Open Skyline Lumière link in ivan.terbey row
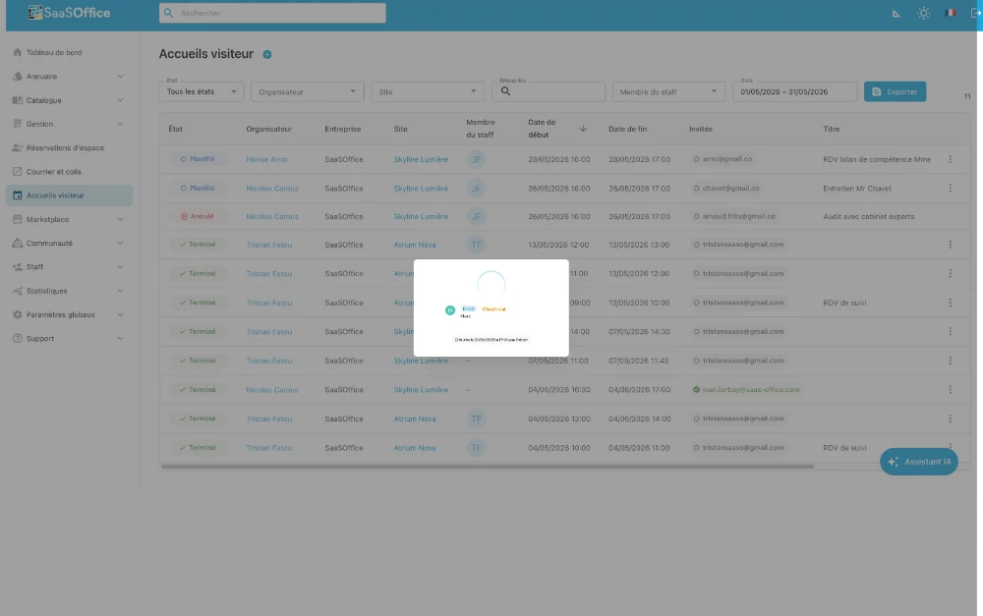The height and width of the screenshot is (616, 983). (421, 390)
